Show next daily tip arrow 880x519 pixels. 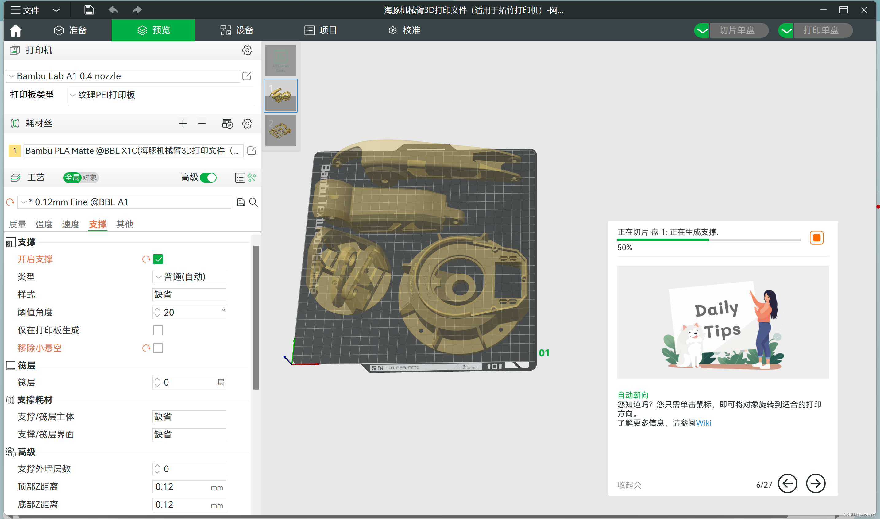click(x=815, y=484)
